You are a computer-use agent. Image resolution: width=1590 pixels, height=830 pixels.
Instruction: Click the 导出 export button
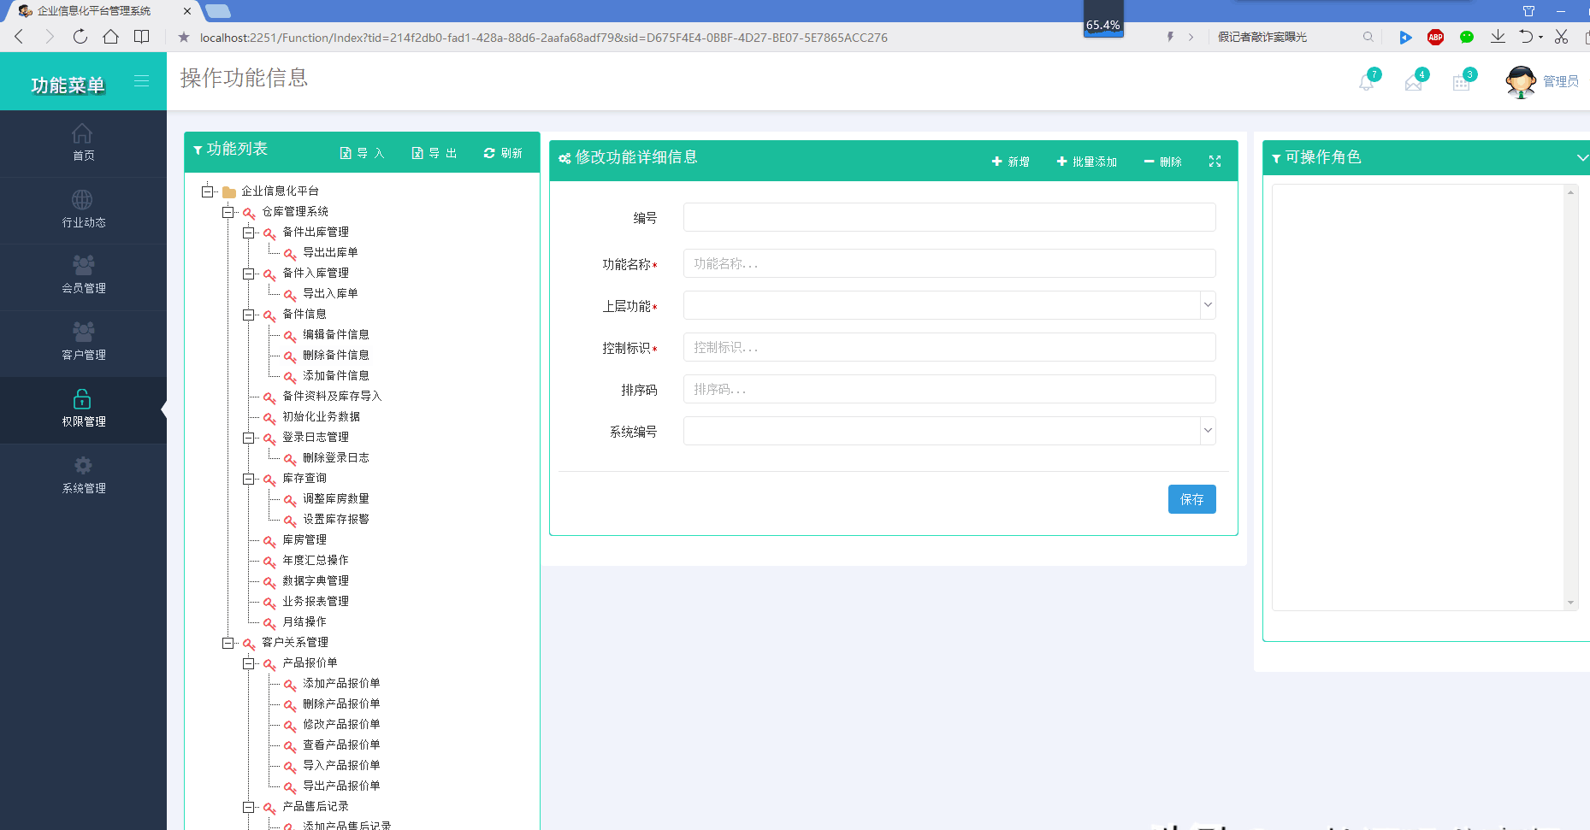434,153
